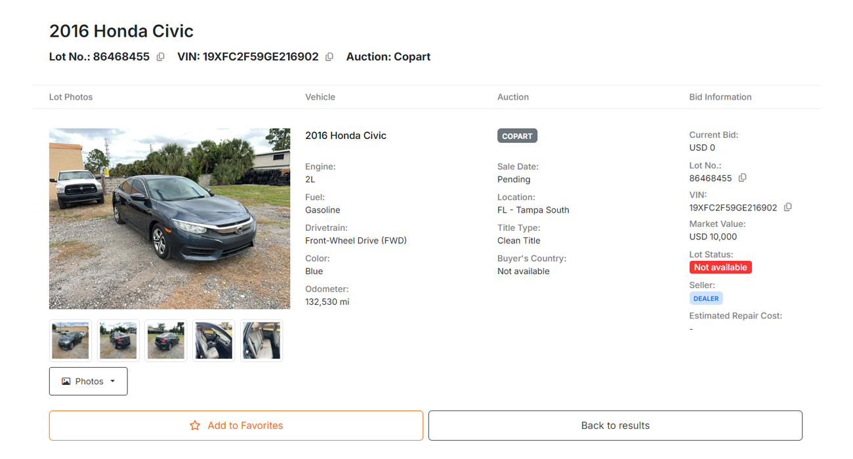Click the Lot Photos column header
The image size is (853, 459).
[71, 97]
